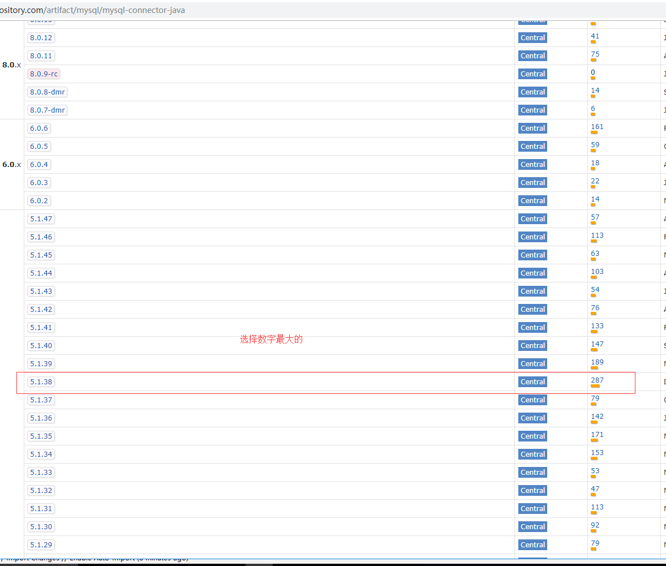Open version 5.1.34 link
Screen dimensions: 666x566
point(41,454)
